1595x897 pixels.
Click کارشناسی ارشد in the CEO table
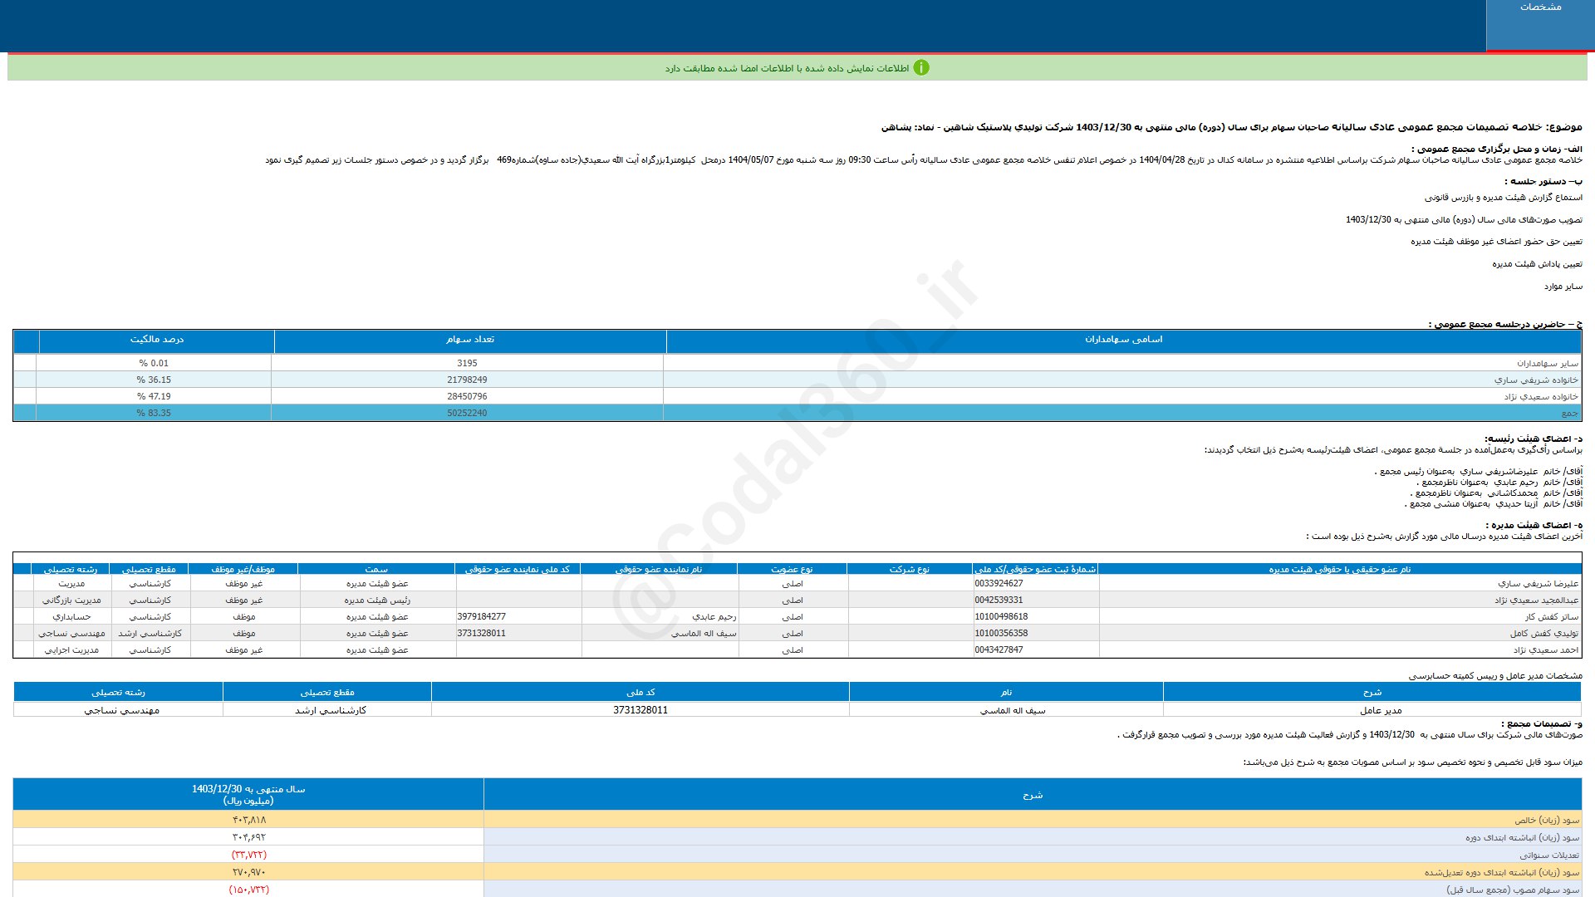331,710
